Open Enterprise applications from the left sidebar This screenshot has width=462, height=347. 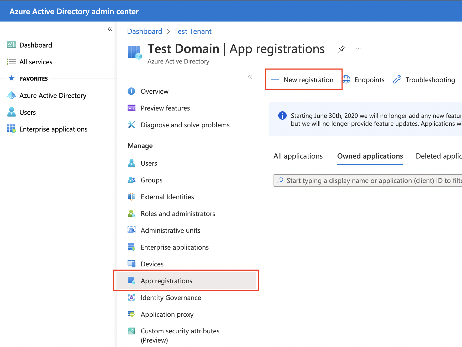53,129
